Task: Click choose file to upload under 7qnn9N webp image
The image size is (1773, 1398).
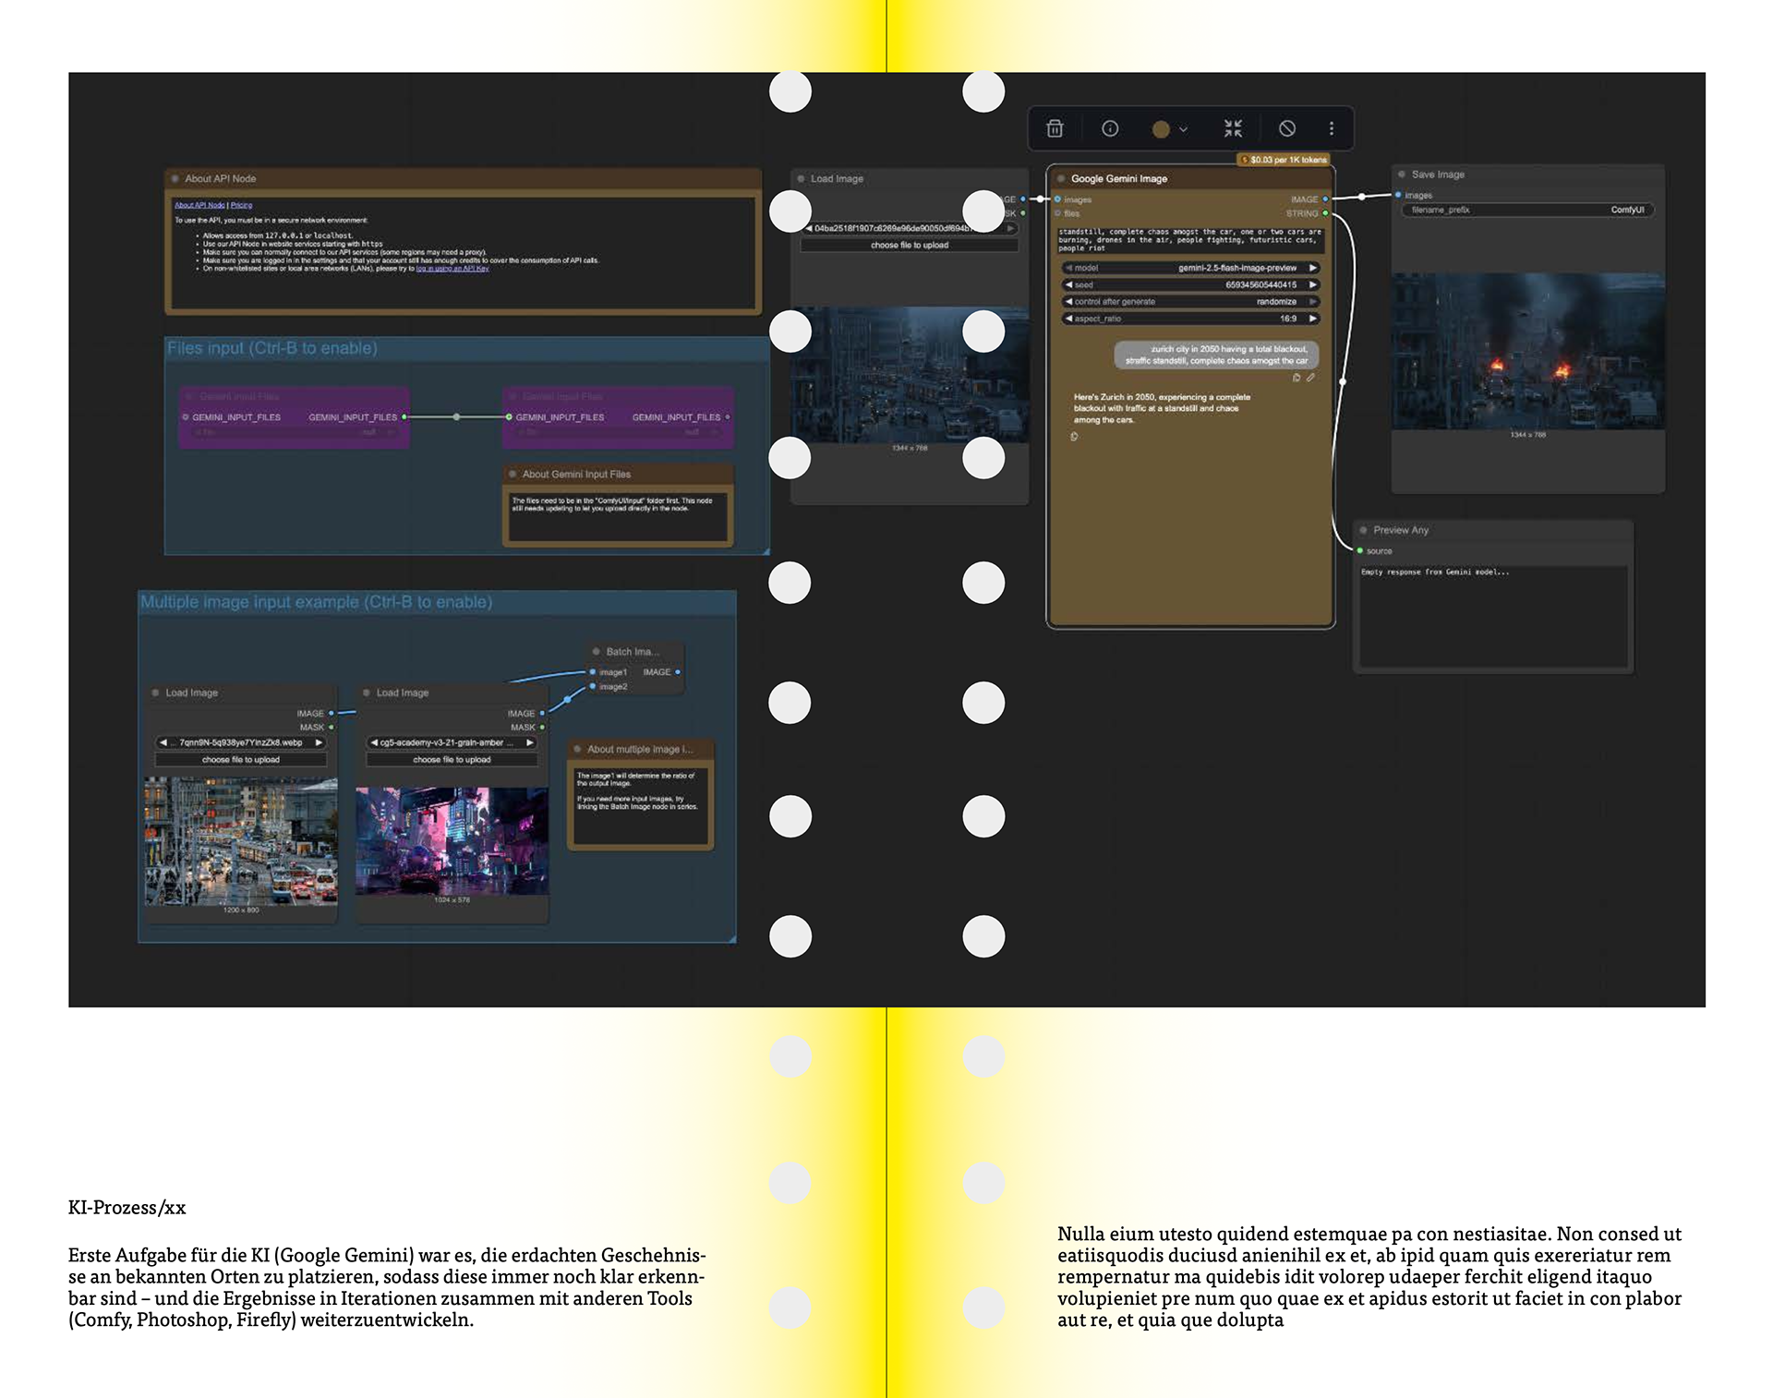Action: tap(241, 759)
